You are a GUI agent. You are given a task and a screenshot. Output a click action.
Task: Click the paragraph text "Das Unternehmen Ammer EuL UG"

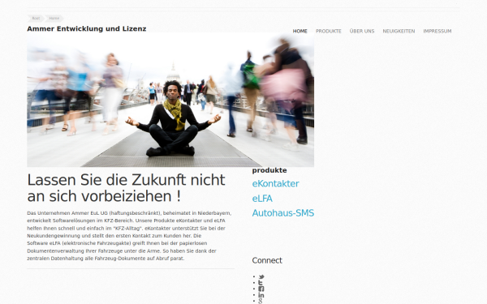(x=67, y=213)
